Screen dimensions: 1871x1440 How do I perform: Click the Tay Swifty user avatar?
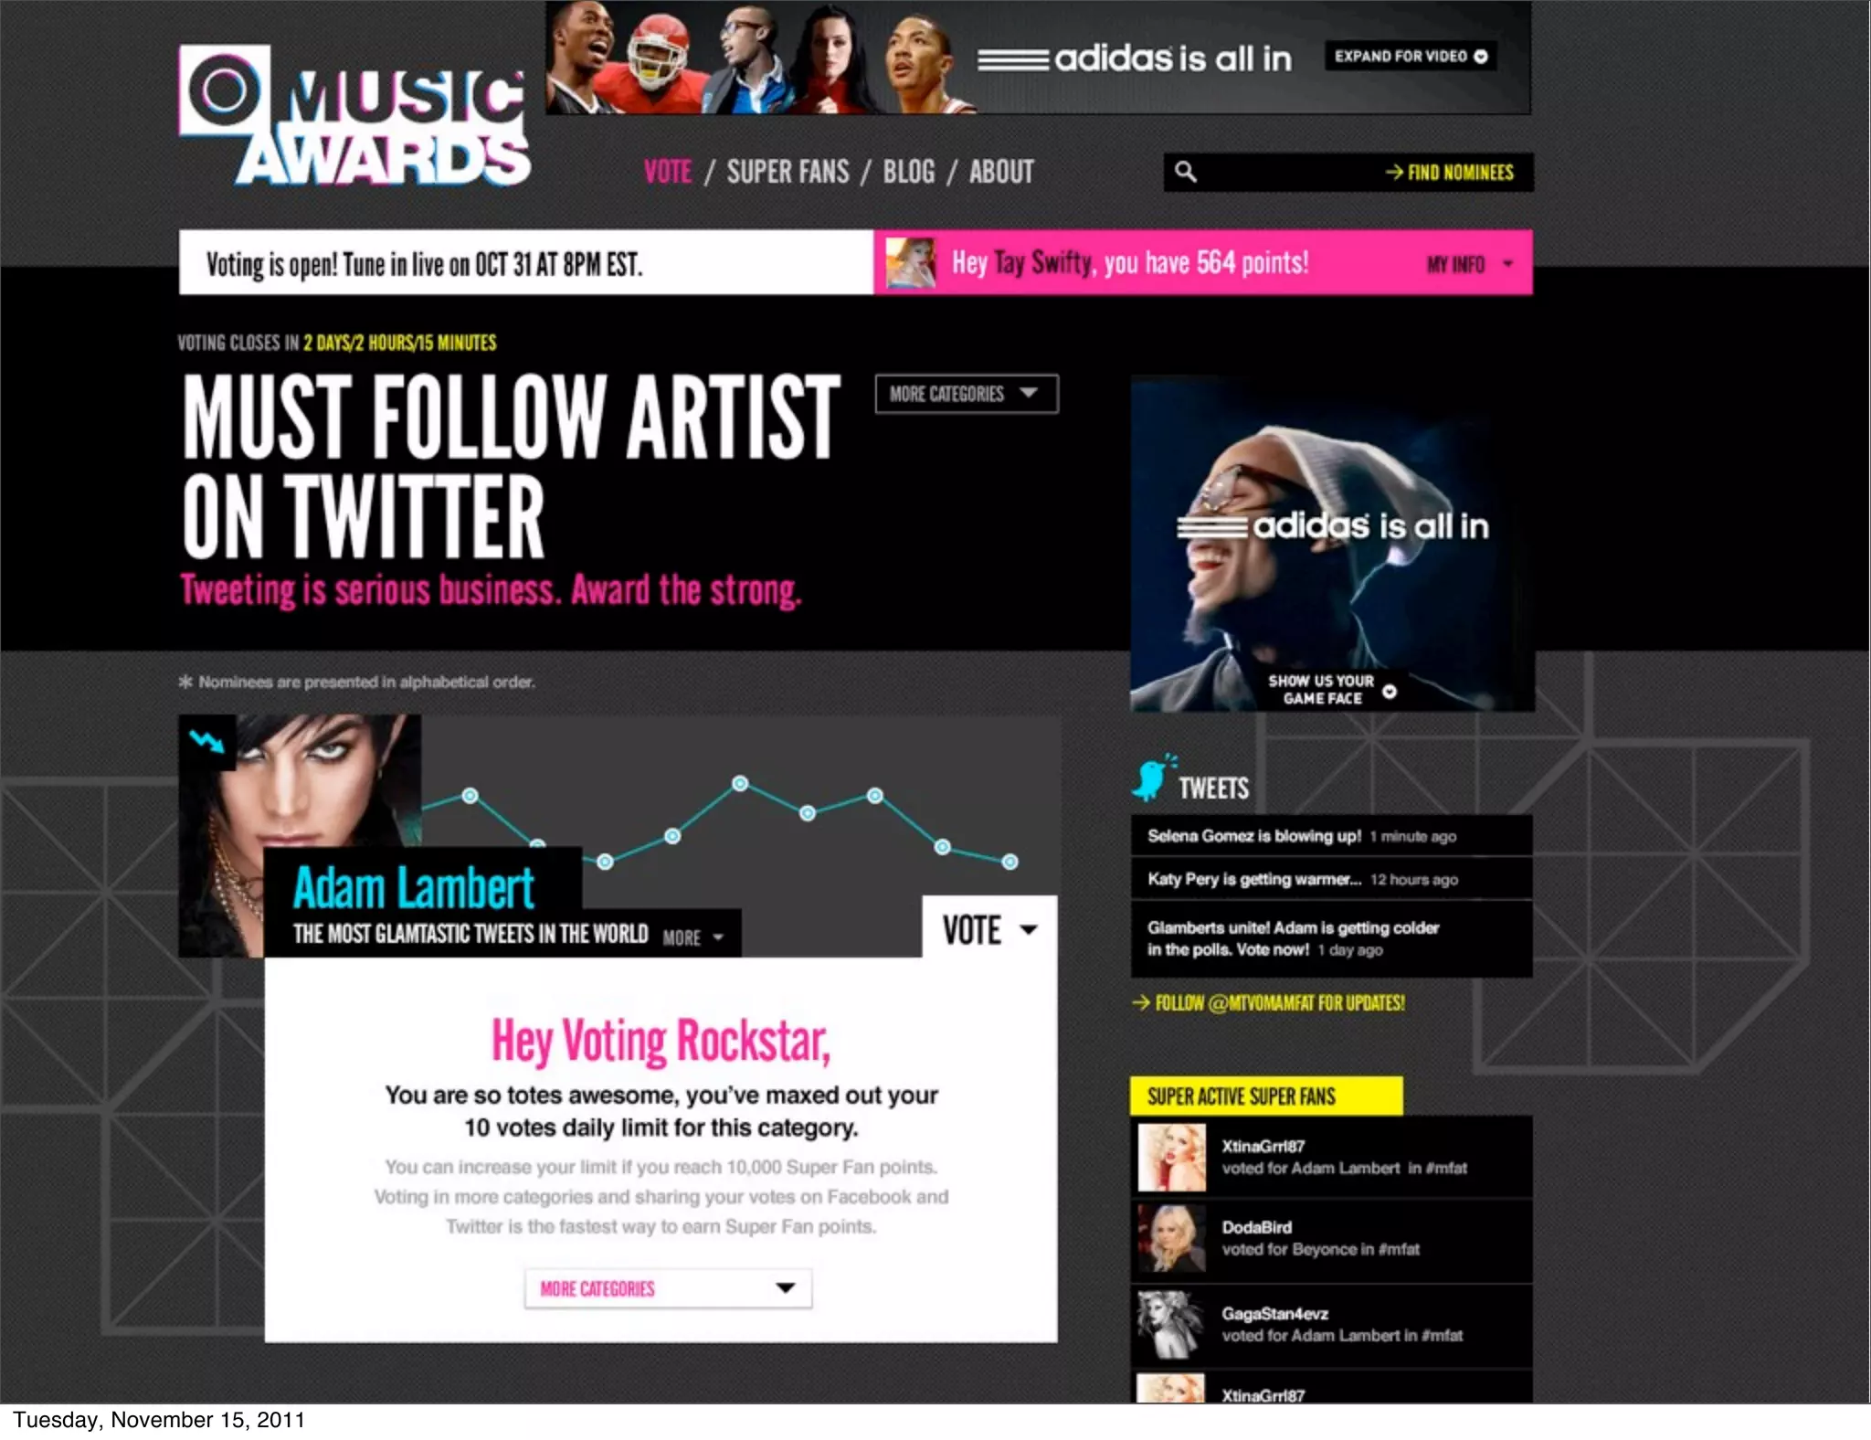[911, 263]
